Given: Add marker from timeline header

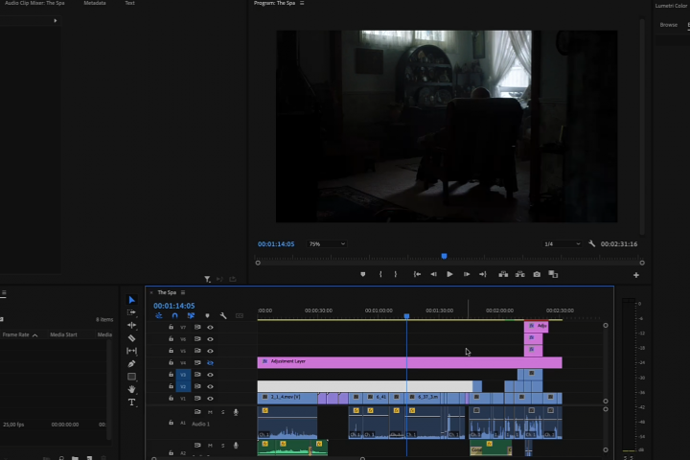Looking at the screenshot, I should tap(207, 315).
